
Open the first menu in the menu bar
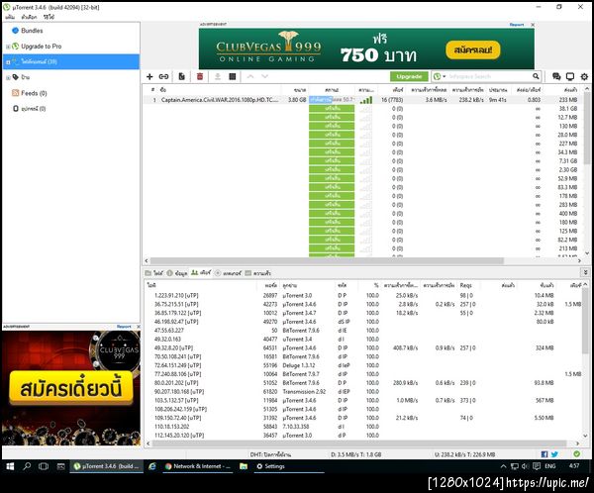(x=10, y=17)
